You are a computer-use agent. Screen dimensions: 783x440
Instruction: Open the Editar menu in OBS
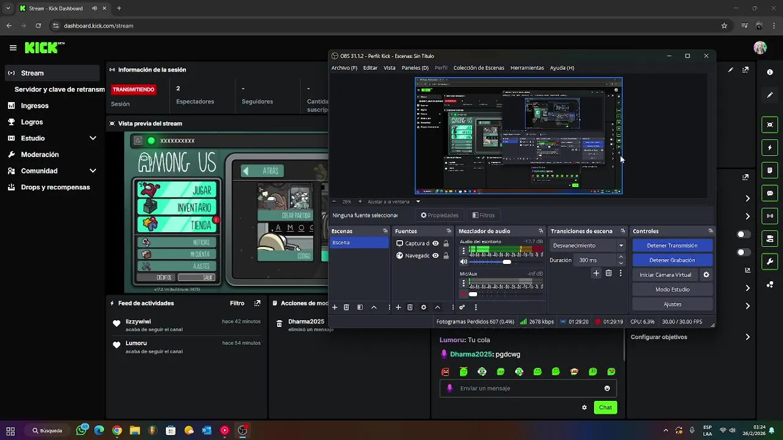click(370, 68)
